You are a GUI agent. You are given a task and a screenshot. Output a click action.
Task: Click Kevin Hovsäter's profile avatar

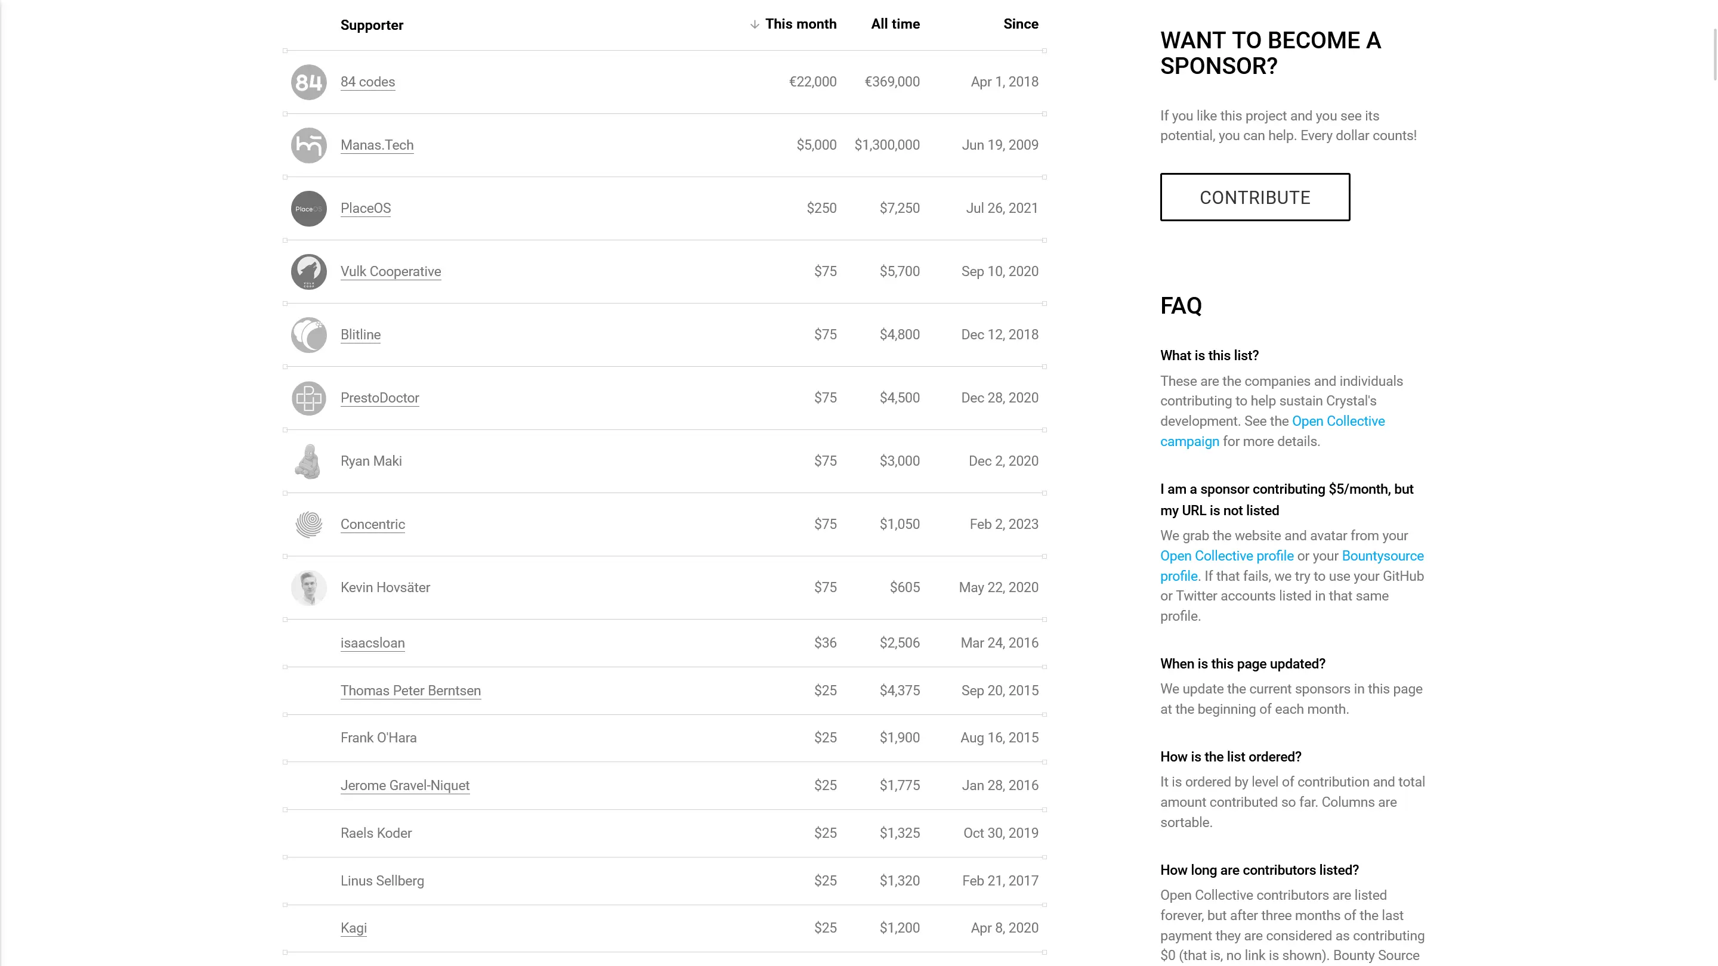tap(308, 587)
